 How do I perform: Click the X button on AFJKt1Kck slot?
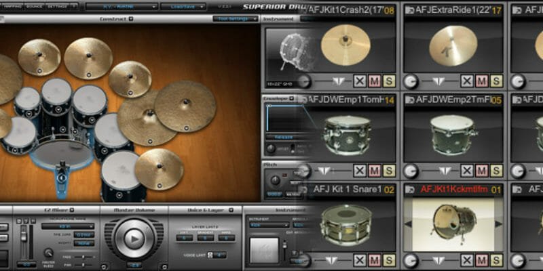467,260
